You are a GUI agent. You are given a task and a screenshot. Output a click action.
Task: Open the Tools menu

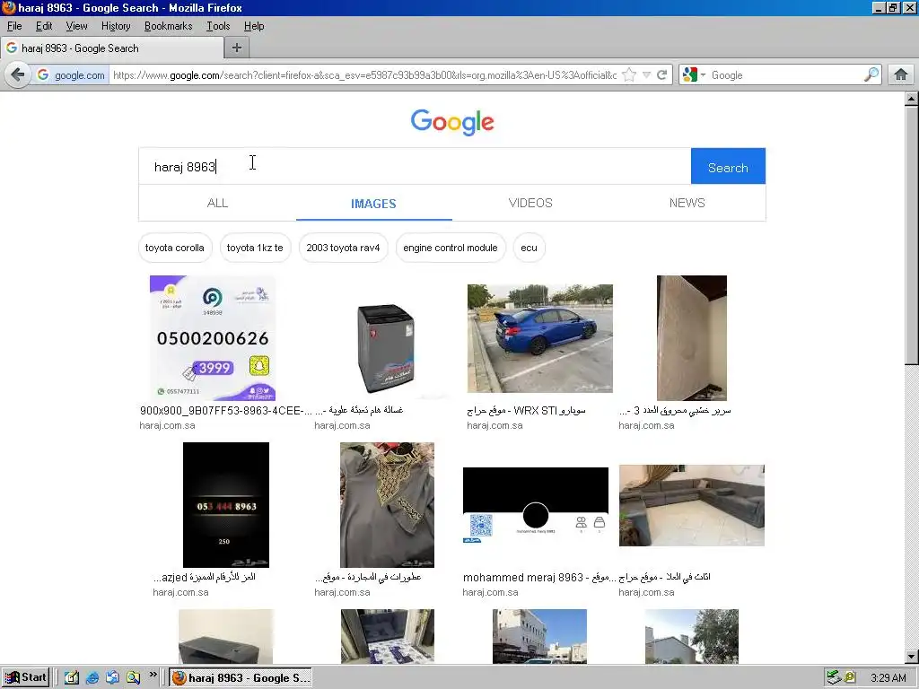217,26
